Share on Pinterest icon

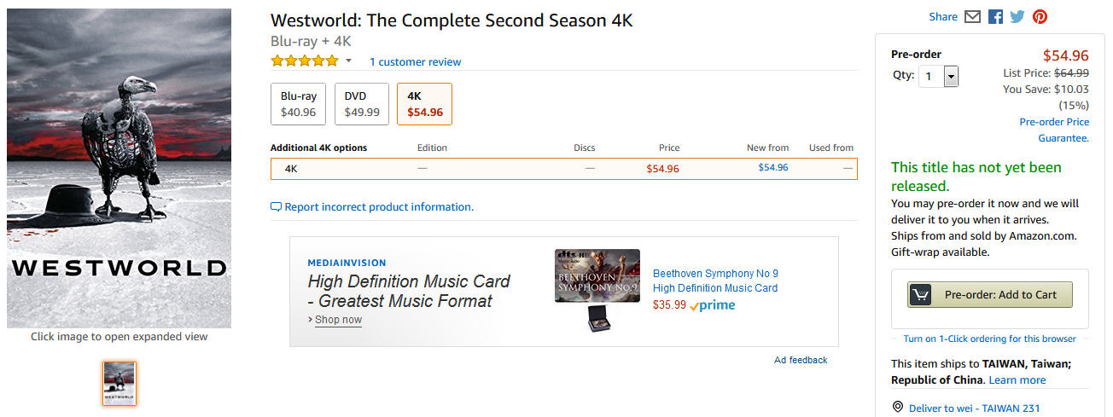pos(1040,17)
